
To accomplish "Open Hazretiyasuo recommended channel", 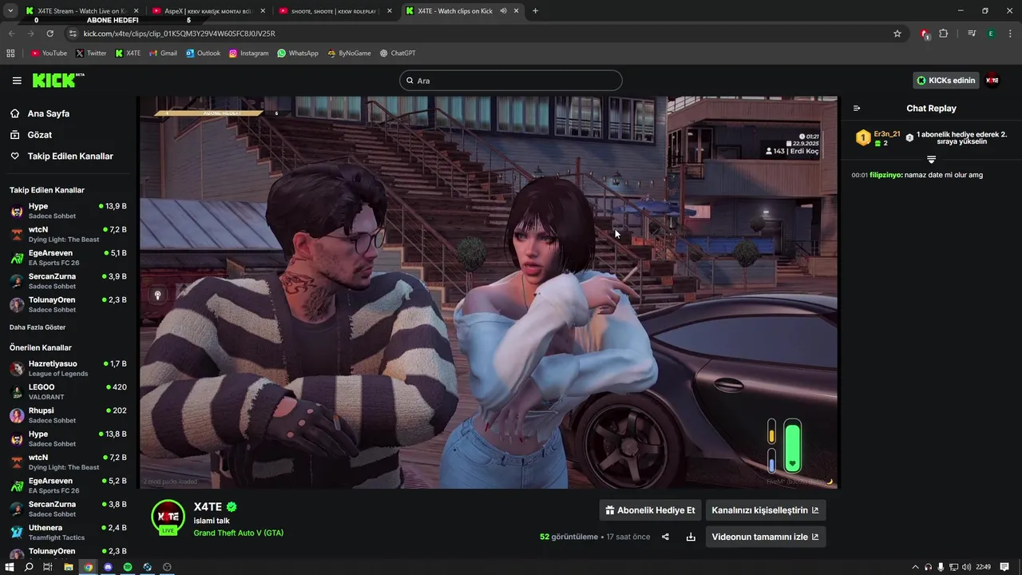I will point(68,368).
